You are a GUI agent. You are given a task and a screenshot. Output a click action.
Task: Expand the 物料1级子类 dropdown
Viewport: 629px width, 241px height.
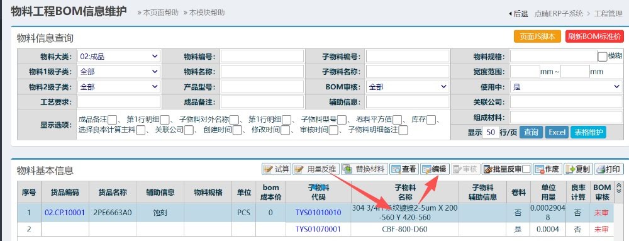pos(119,72)
